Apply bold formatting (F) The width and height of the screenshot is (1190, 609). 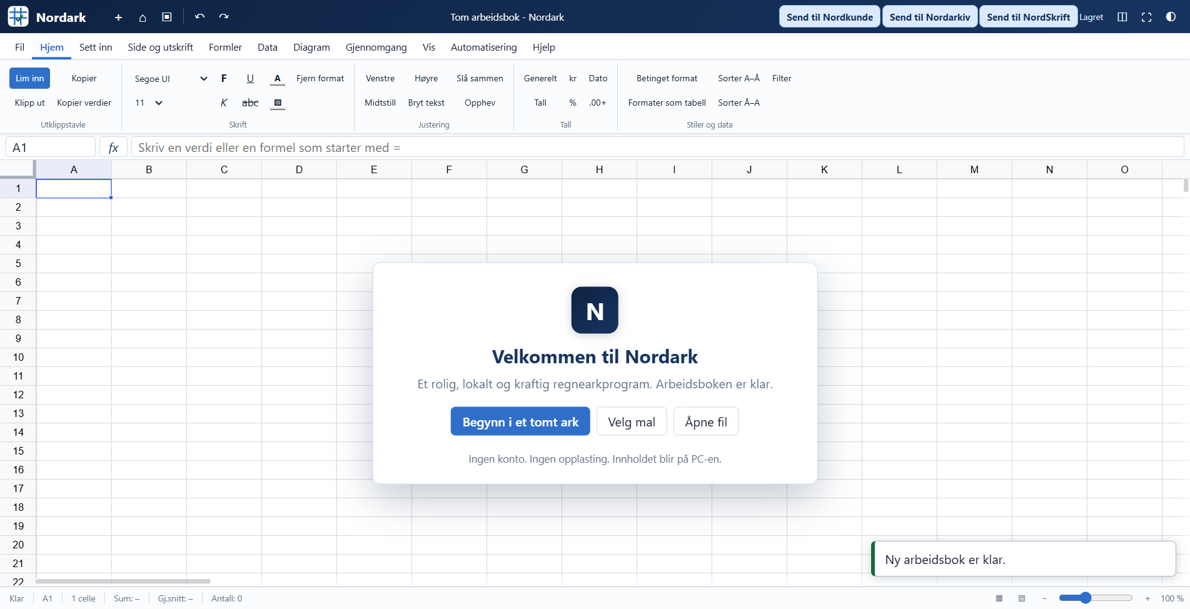point(224,78)
